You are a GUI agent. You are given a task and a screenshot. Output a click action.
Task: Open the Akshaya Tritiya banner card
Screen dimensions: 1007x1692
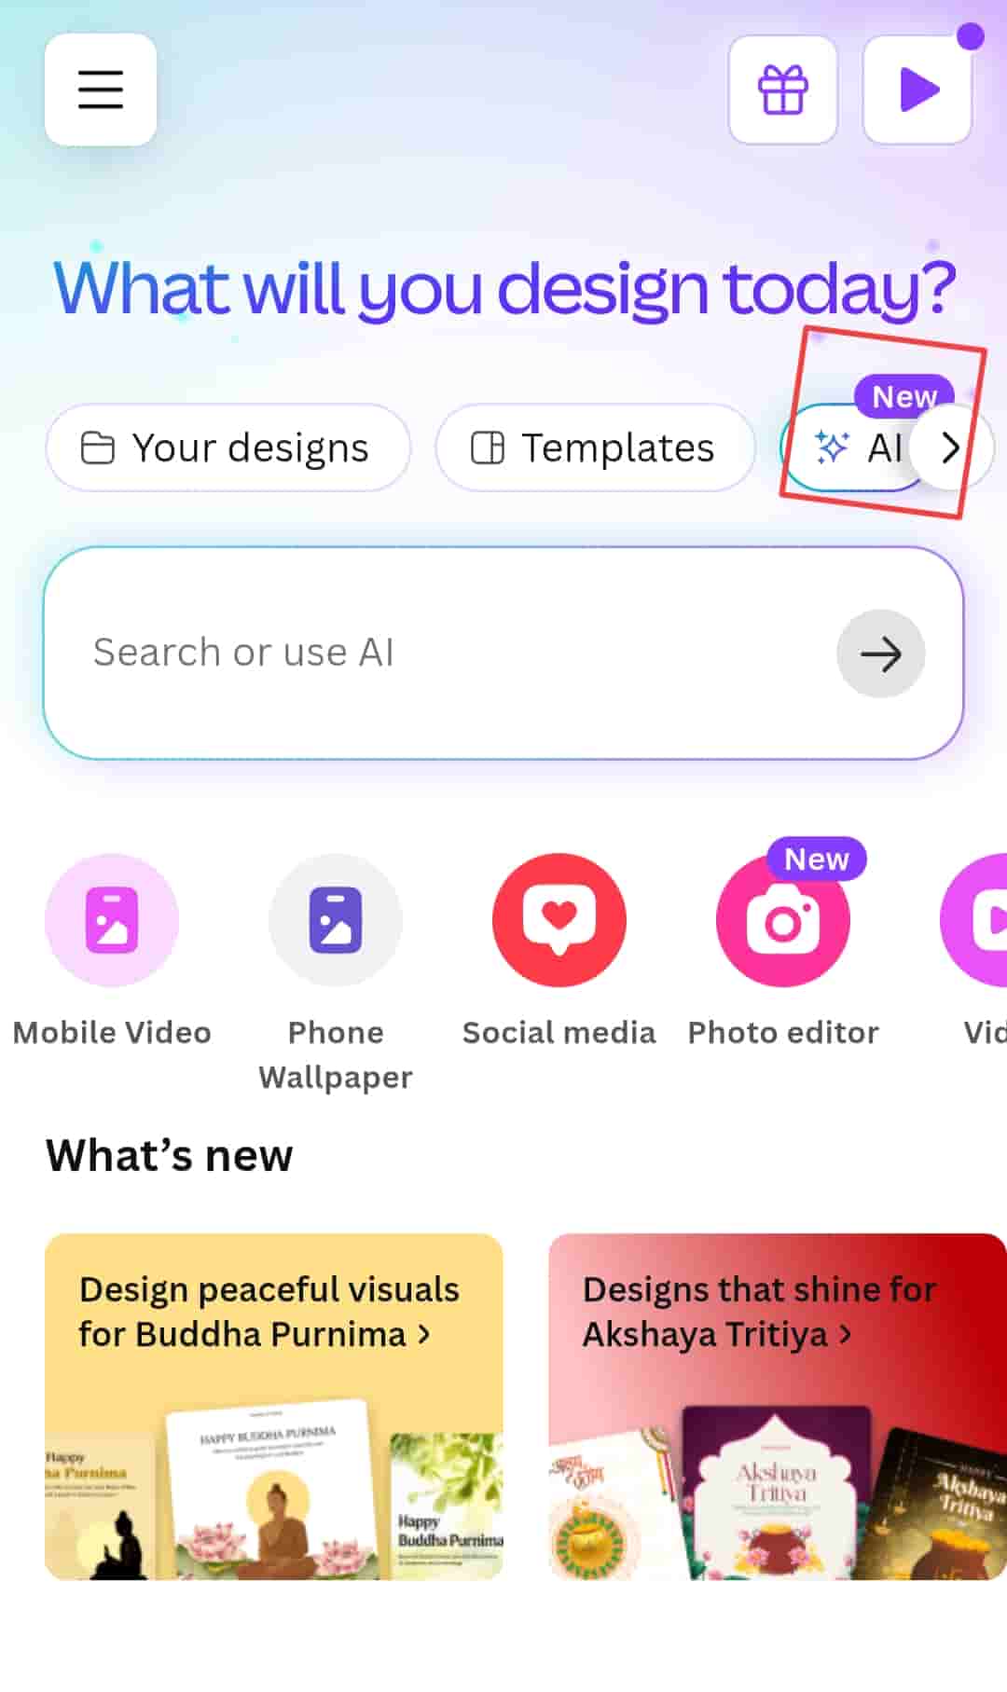click(778, 1407)
